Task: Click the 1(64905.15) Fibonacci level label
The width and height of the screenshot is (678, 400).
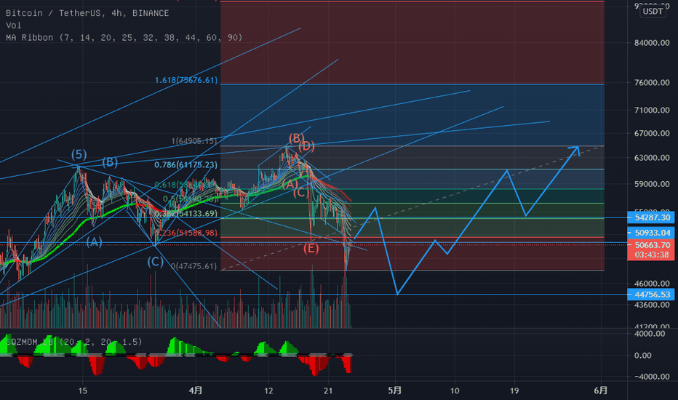Action: click(x=194, y=141)
